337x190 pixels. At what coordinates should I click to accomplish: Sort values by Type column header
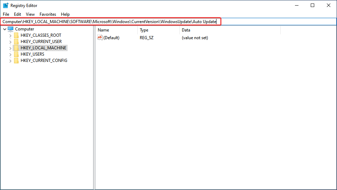(x=158, y=30)
